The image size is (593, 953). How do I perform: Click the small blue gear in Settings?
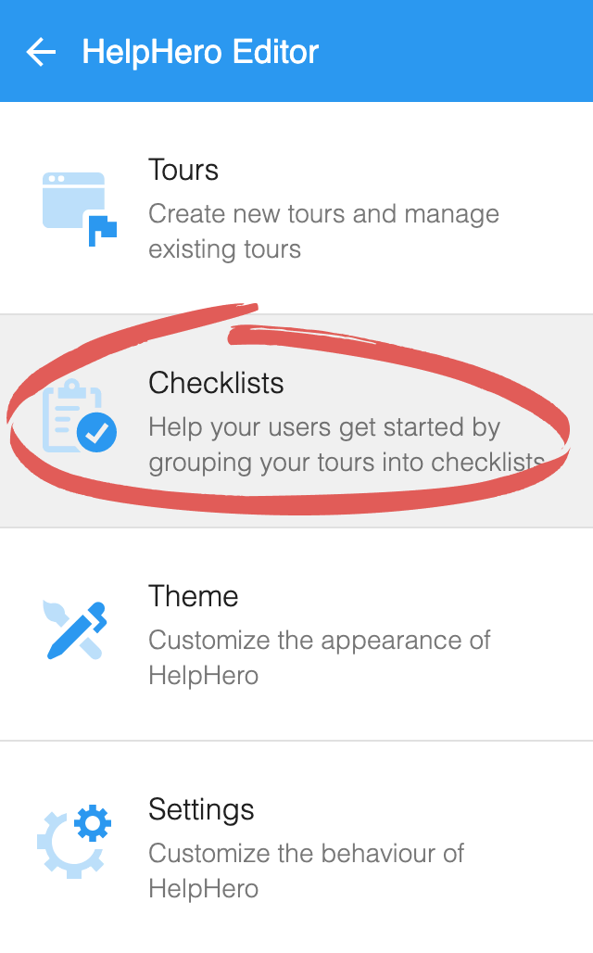(93, 823)
